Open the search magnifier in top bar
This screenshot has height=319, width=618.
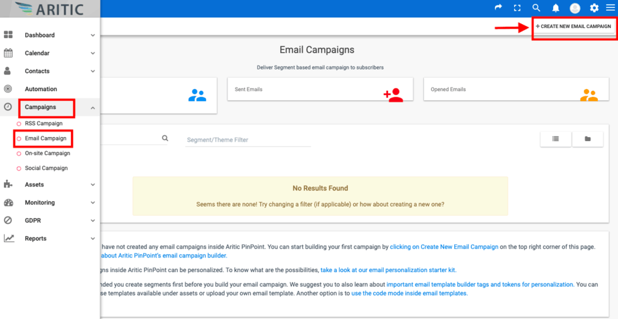[x=536, y=8]
